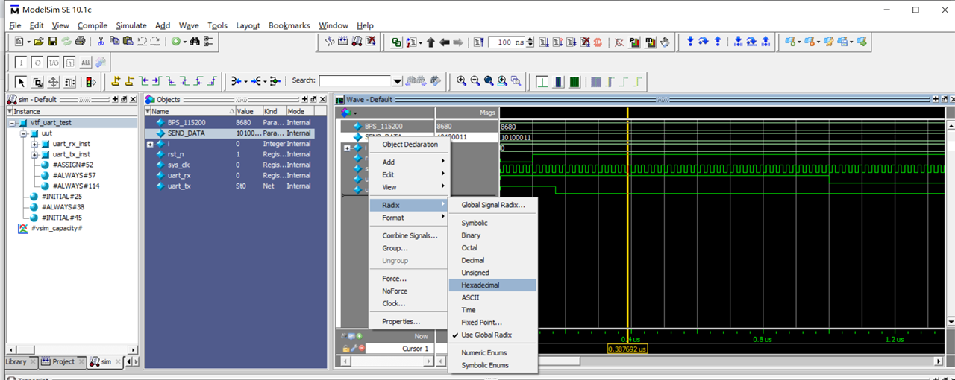Select the uart_tx signal in Objects

coord(179,186)
